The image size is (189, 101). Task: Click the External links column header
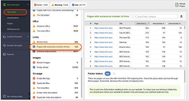[x=175, y=23]
